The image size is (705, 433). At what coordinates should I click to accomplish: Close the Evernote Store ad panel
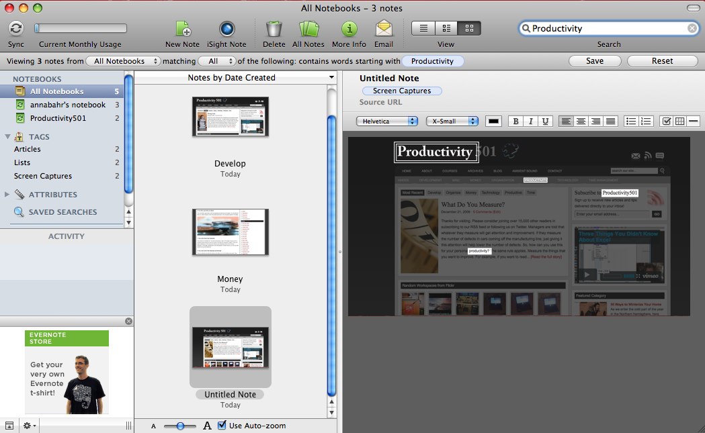(128, 321)
